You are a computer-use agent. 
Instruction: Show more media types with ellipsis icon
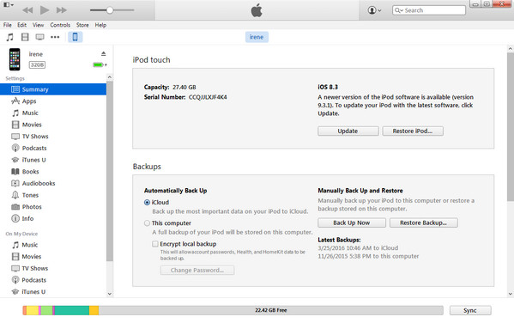click(x=55, y=37)
